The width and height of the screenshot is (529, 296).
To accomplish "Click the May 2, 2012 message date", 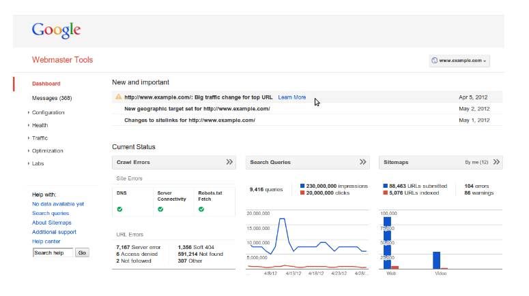I will point(474,109).
